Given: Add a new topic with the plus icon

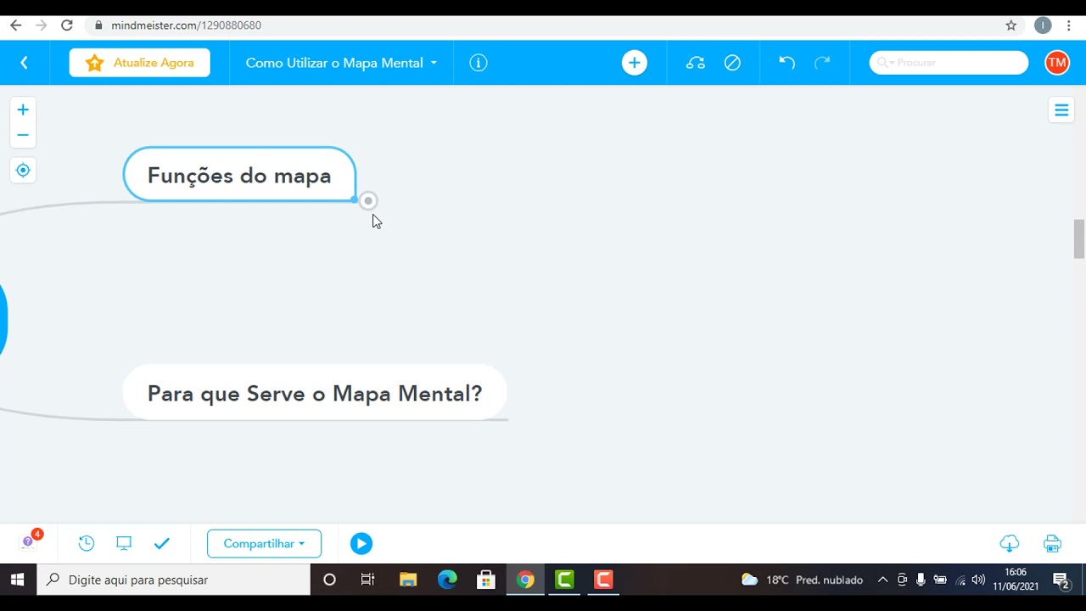Looking at the screenshot, I should coord(634,62).
